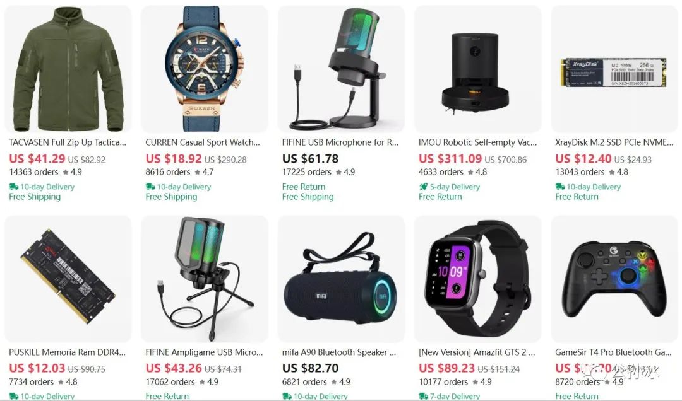Screen dimensions: 682x401
Task: Open the XrayDisk M.2 SSD PCIe NVME title
Action: [x=614, y=142]
